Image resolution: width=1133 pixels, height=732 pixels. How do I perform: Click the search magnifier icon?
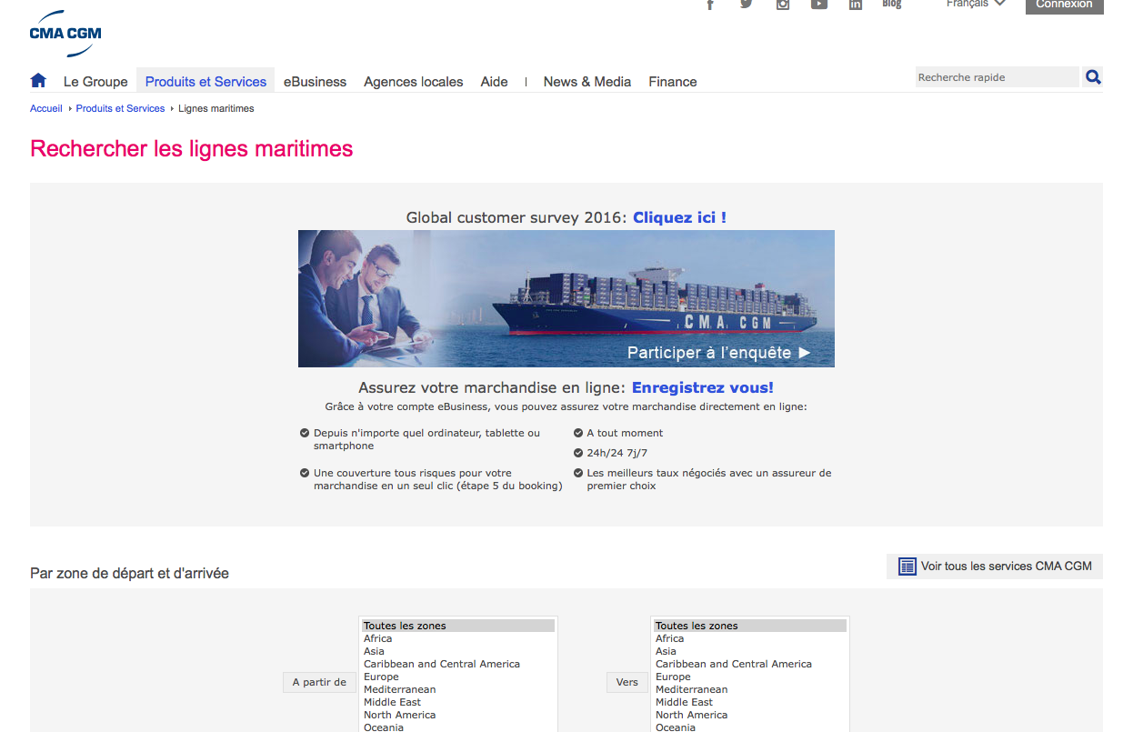1093,77
